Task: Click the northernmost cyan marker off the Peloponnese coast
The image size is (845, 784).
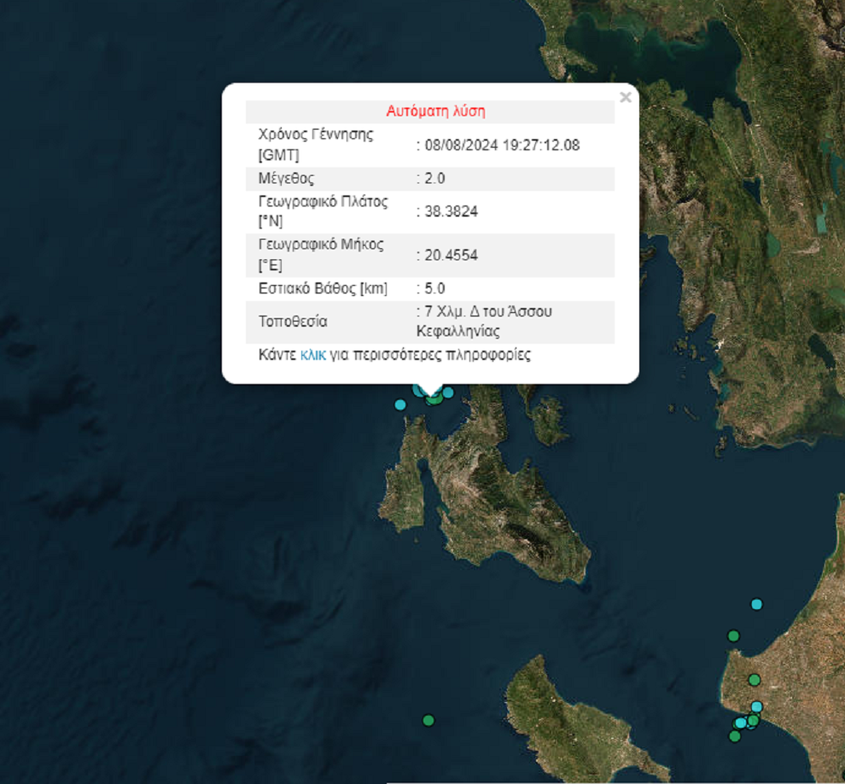Action: coord(756,604)
